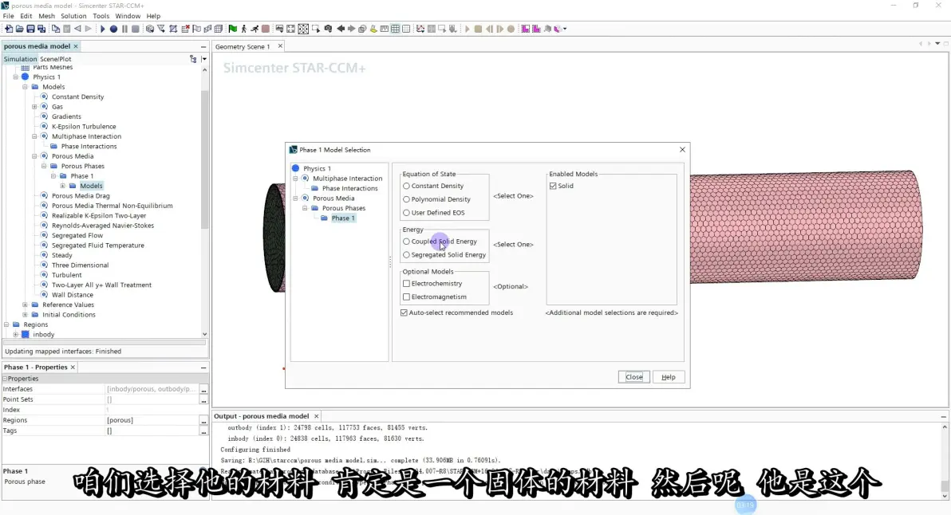The image size is (951, 515).
Task: Open the Interfaces property editor ellipsis button
Action: click(x=203, y=390)
